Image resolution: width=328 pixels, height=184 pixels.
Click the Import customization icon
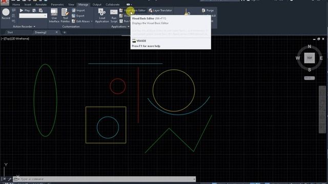click(74, 10)
